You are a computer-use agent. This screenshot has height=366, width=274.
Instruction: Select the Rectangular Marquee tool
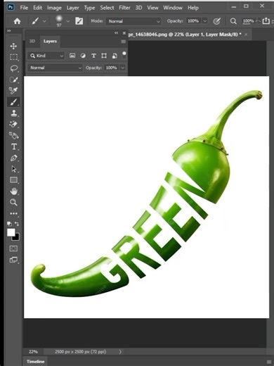point(13,57)
